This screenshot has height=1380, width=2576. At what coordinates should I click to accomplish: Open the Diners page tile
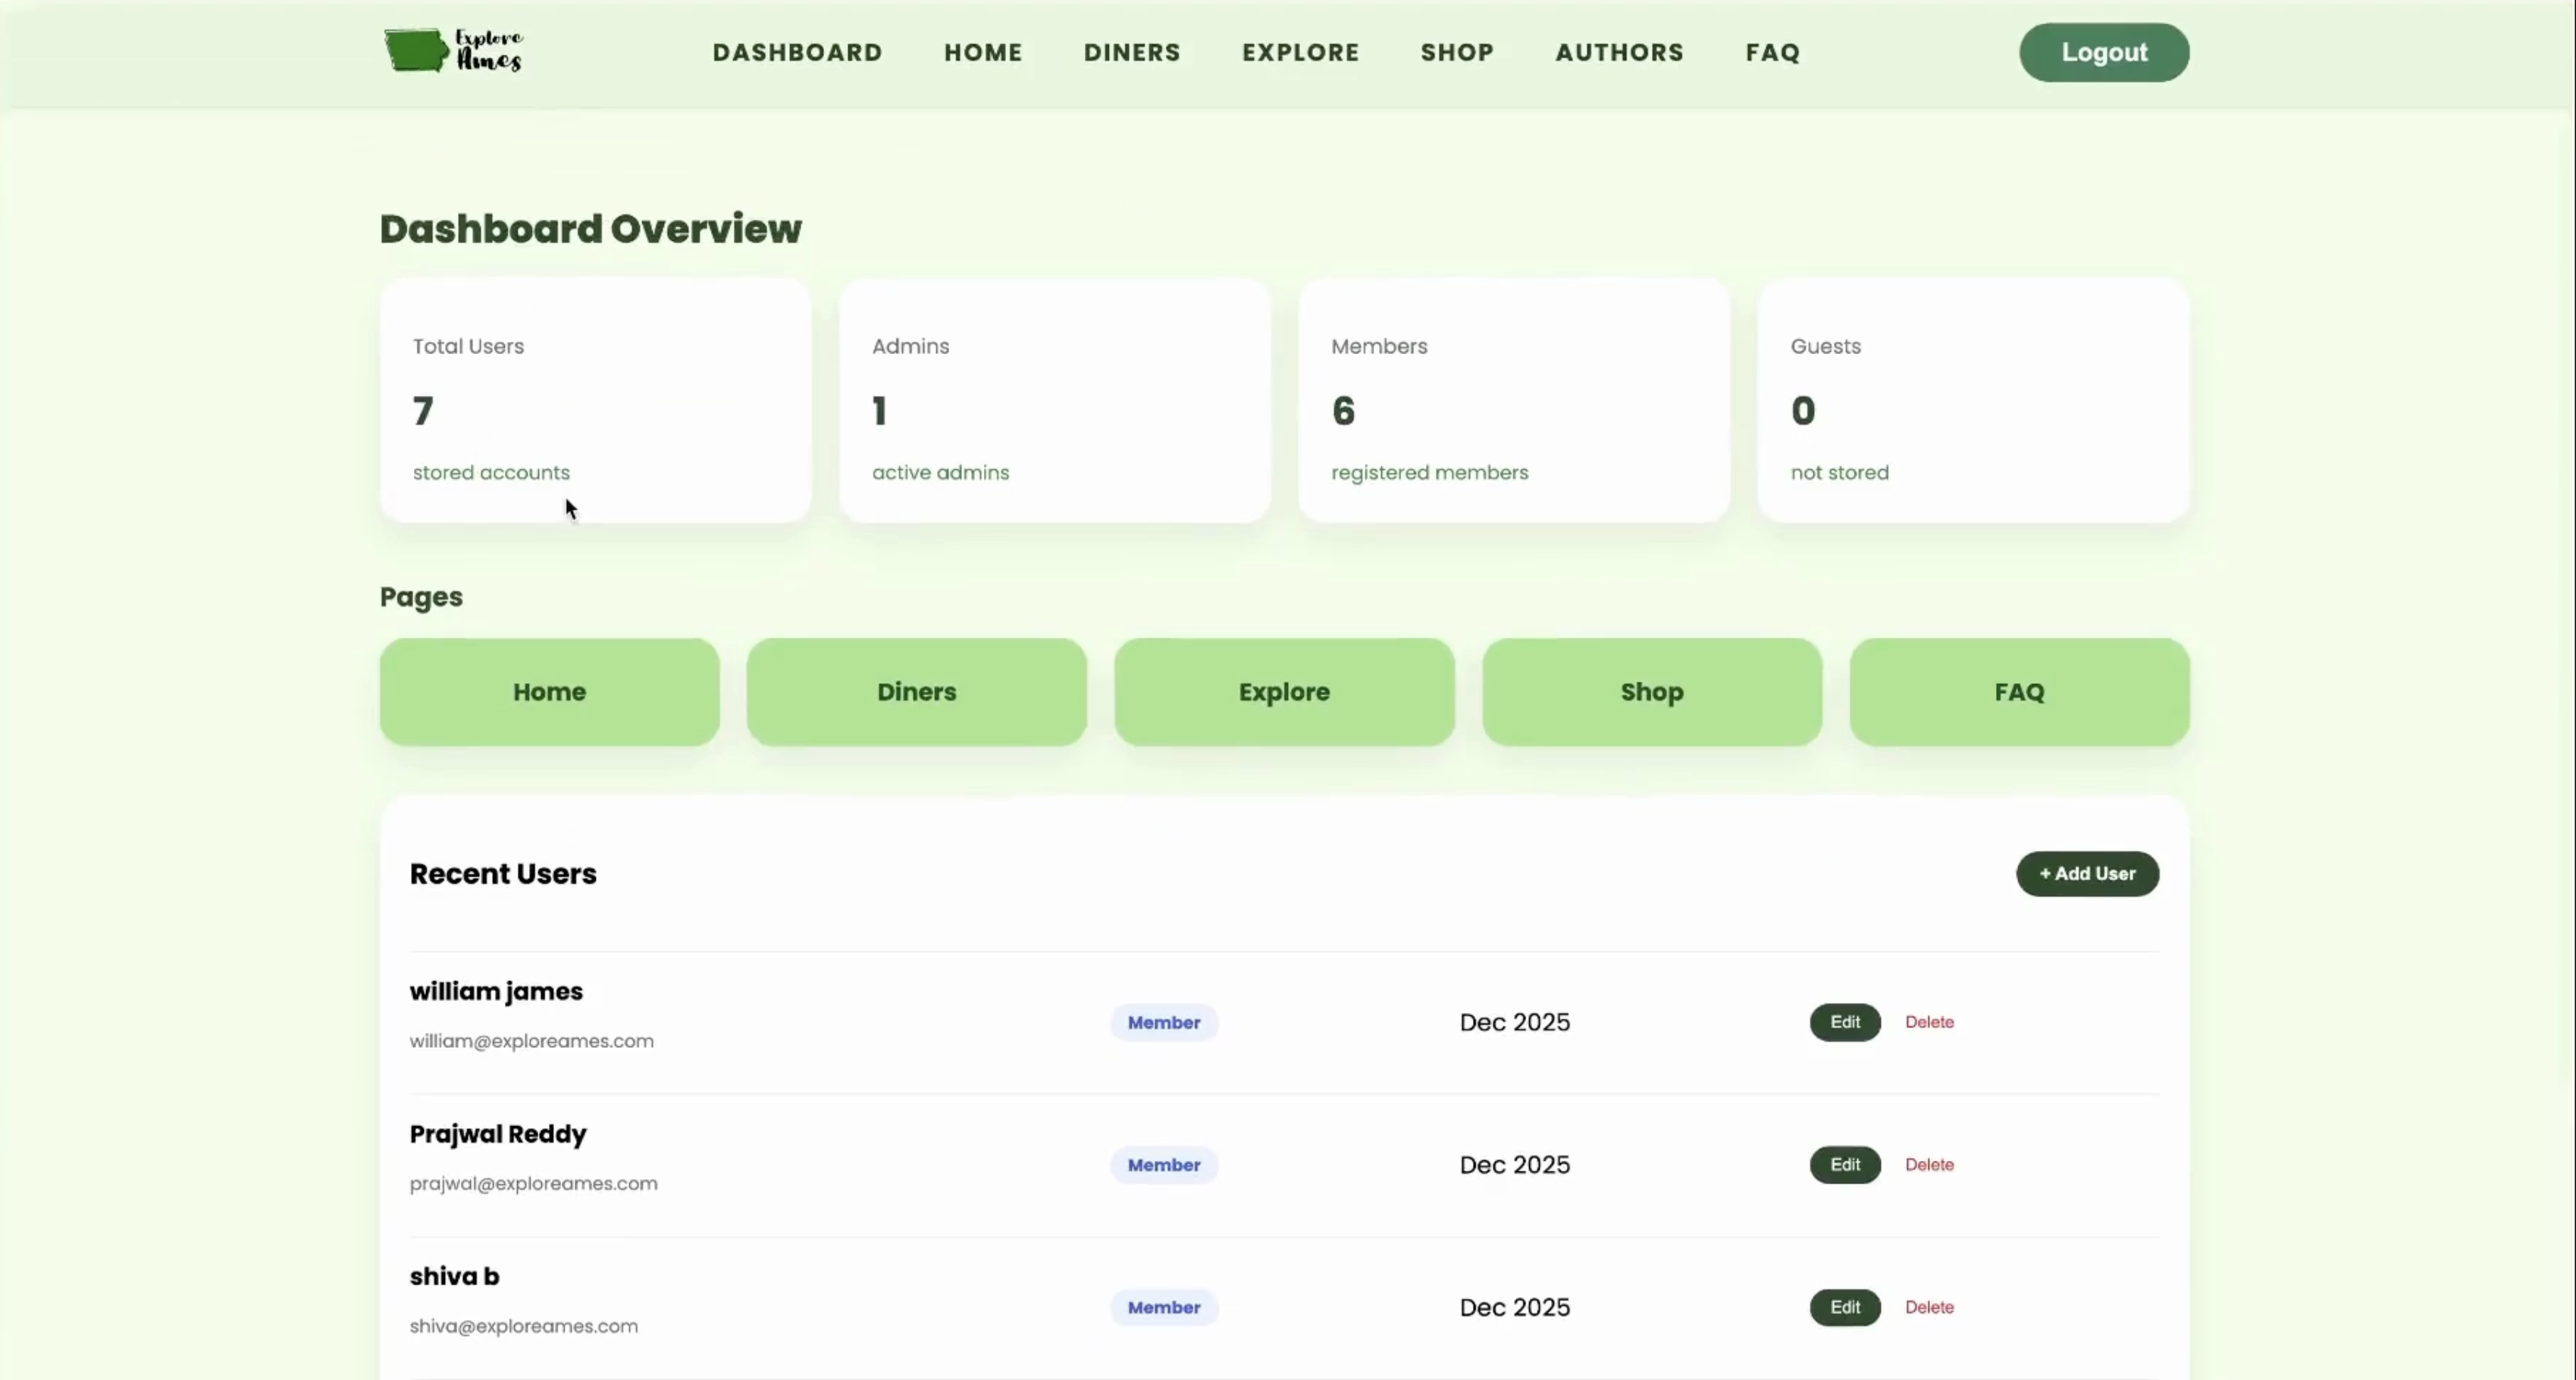pyautogui.click(x=916, y=692)
